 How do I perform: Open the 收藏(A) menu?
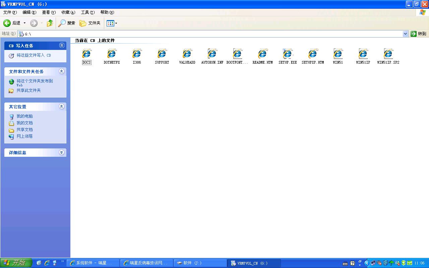coord(68,12)
